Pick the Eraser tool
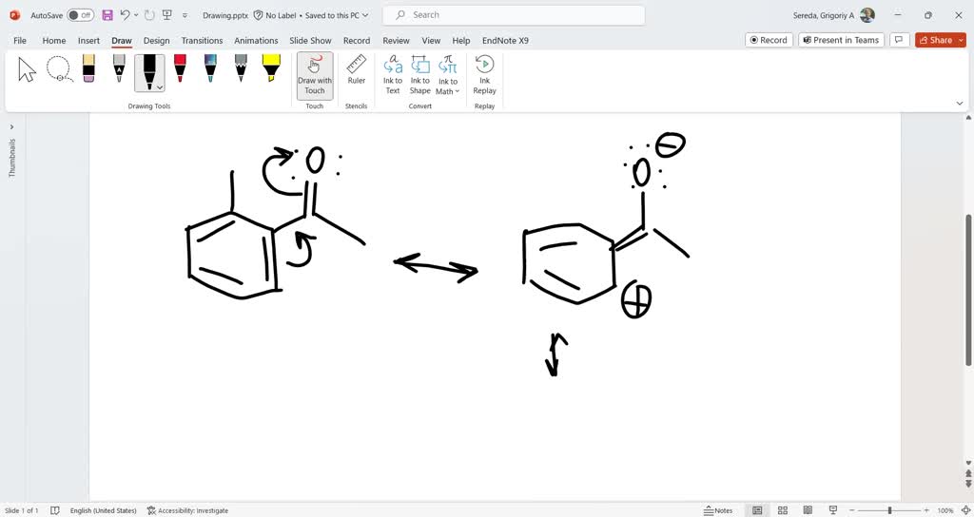974x517 pixels. pos(88,69)
